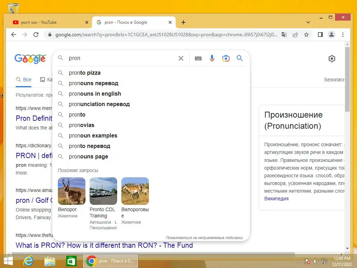Select the Google search tab

tap(133, 22)
